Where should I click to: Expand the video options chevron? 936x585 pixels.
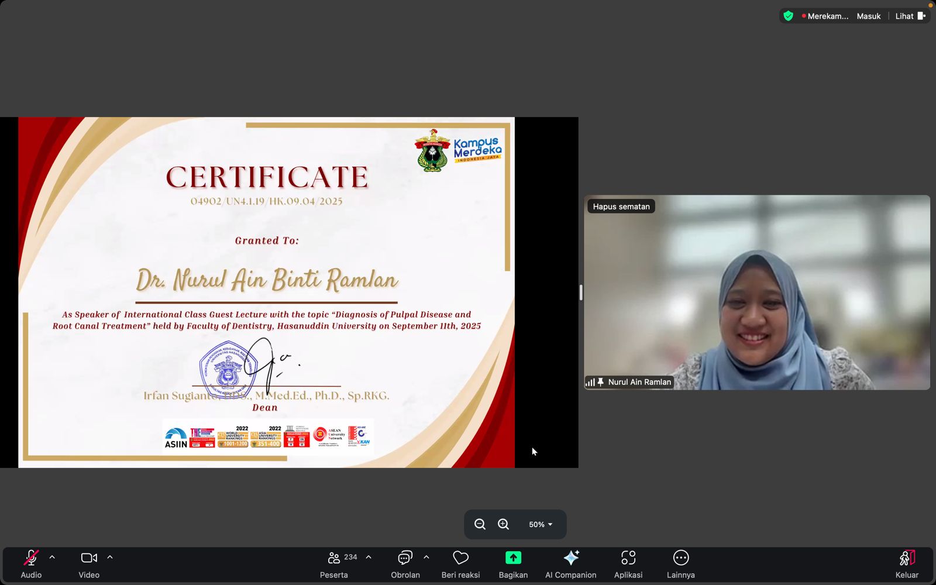coord(110,558)
